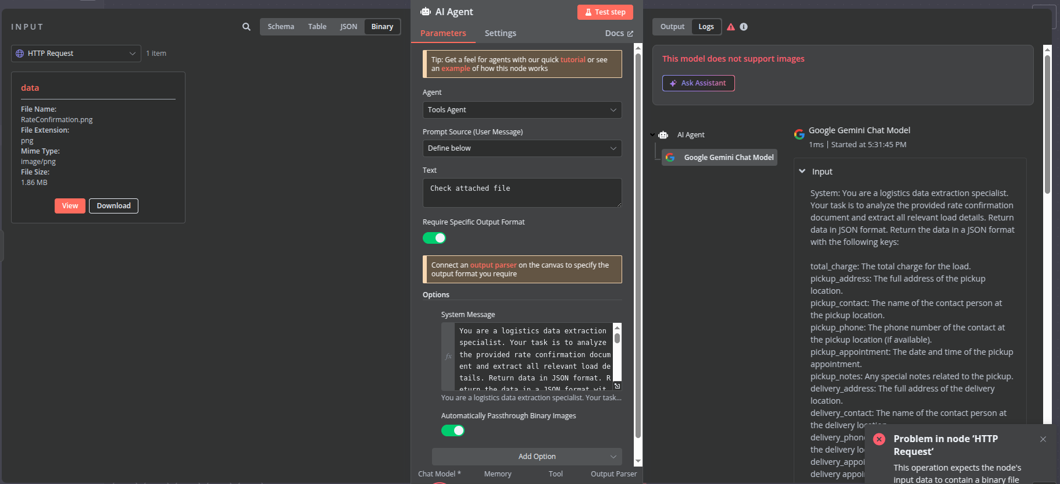
Task: Click the Output Parser connector label
Action: (613, 474)
